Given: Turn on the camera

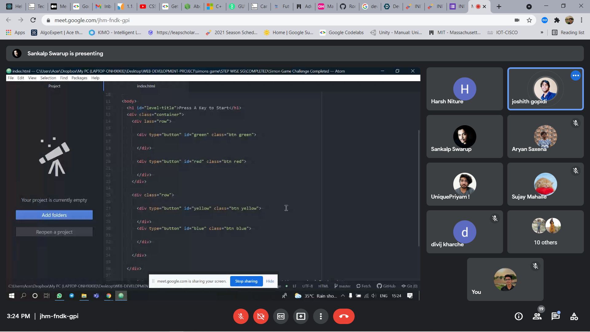Looking at the screenshot, I should tap(261, 316).
